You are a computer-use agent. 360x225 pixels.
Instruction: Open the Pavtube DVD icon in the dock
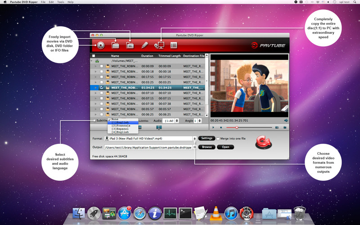point(247,213)
